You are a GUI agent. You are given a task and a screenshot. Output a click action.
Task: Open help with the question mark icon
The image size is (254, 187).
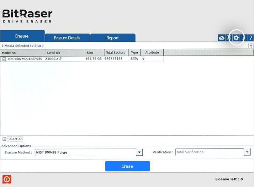click(x=250, y=38)
